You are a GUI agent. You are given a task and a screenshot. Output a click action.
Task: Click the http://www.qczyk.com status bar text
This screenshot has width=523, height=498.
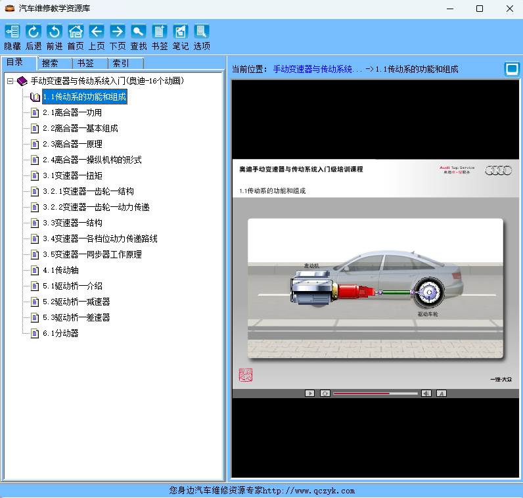[x=309, y=491]
